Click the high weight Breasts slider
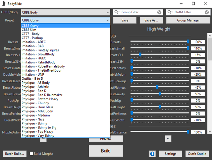Image resolution: width=212 pixels, height=160 pixels. (160, 41)
